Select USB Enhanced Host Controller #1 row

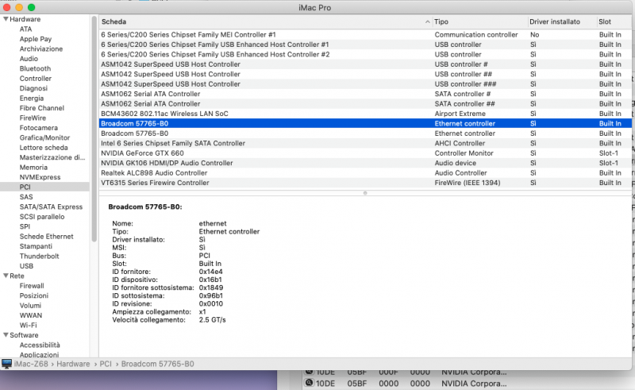(365, 44)
